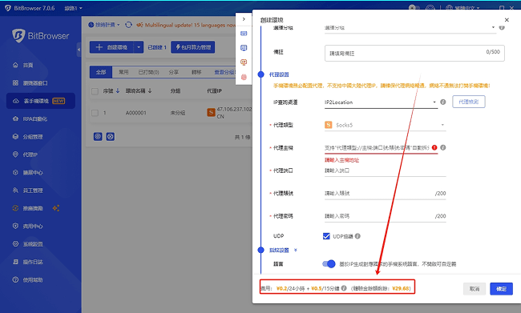This screenshot has height=313, width=521.
Task: Click the blue confirm button at the dialog bottom
Action: pyautogui.click(x=501, y=289)
